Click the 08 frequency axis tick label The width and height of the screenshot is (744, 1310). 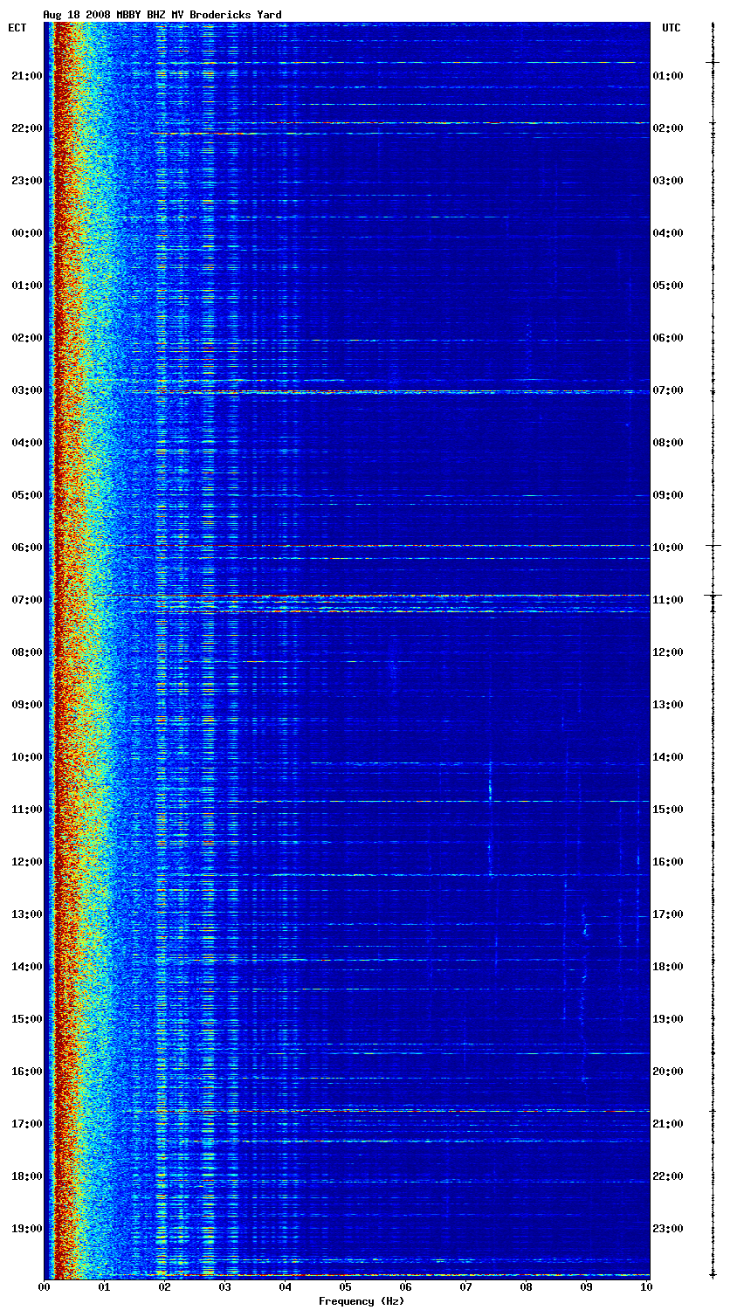coord(527,1287)
